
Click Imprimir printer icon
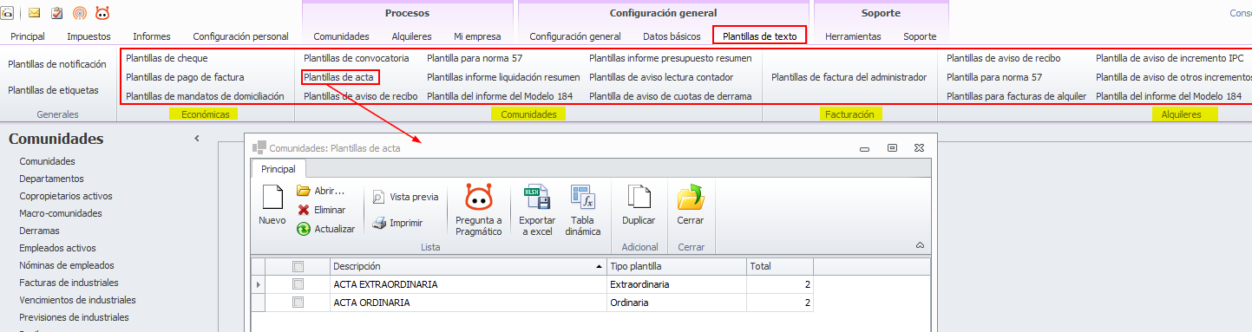tap(378, 223)
